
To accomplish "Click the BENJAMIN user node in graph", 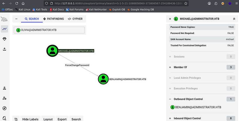I will tap(103, 79).
